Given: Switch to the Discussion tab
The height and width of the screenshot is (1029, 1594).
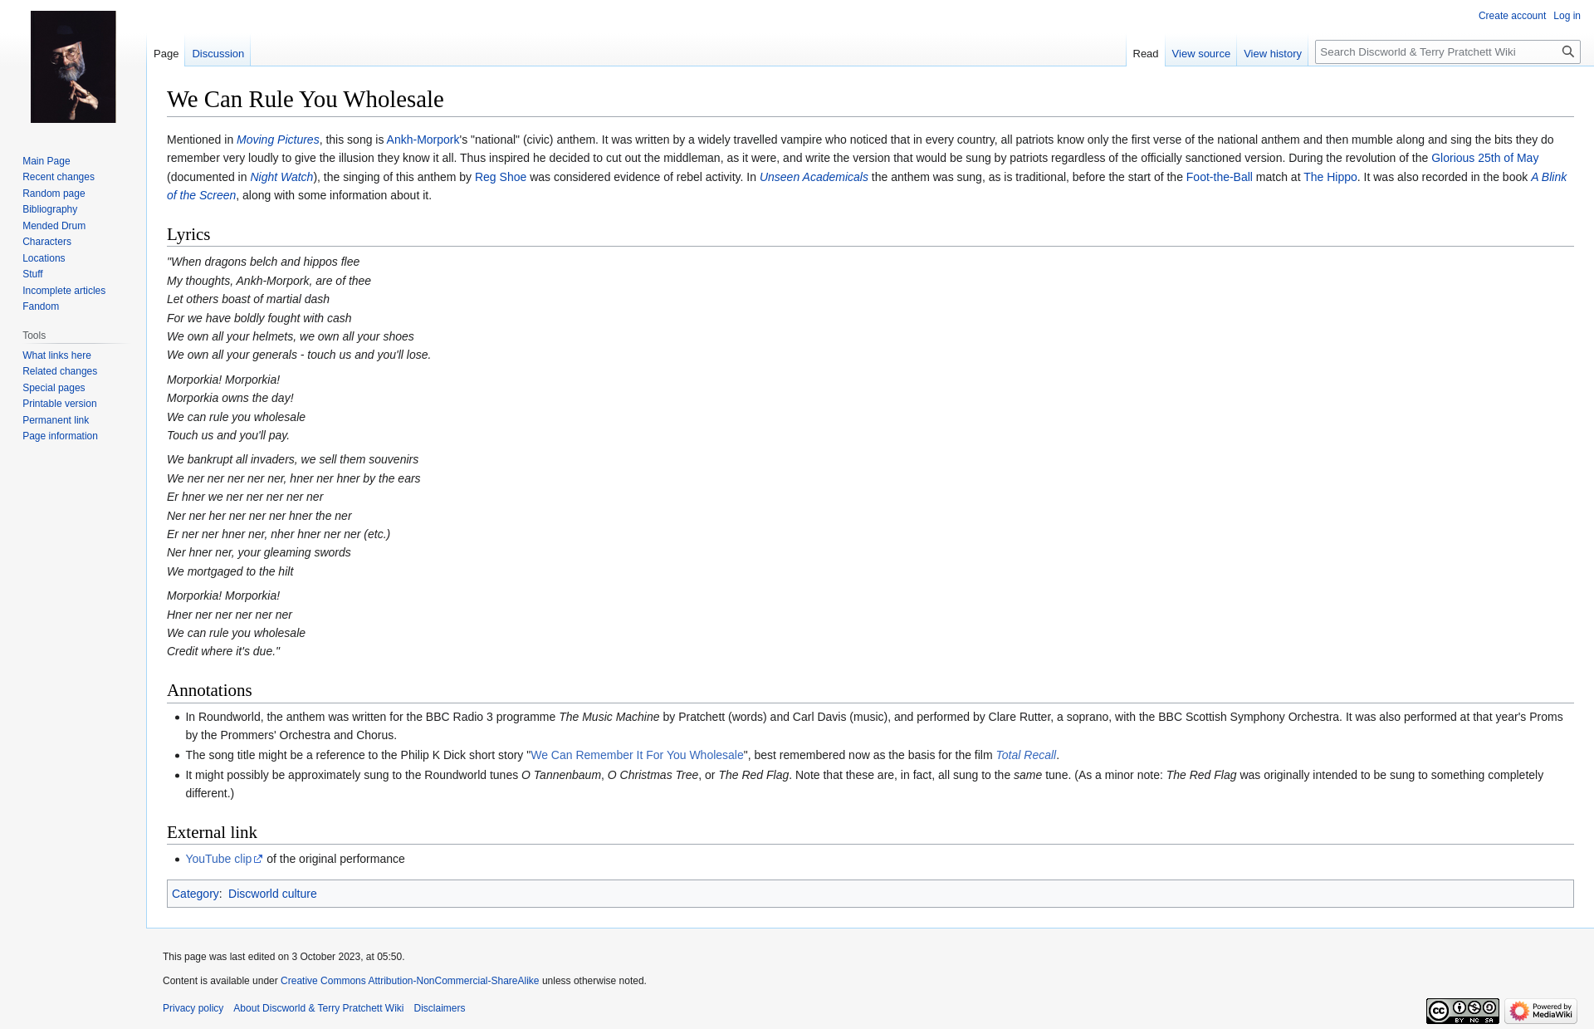Looking at the screenshot, I should coord(218,53).
